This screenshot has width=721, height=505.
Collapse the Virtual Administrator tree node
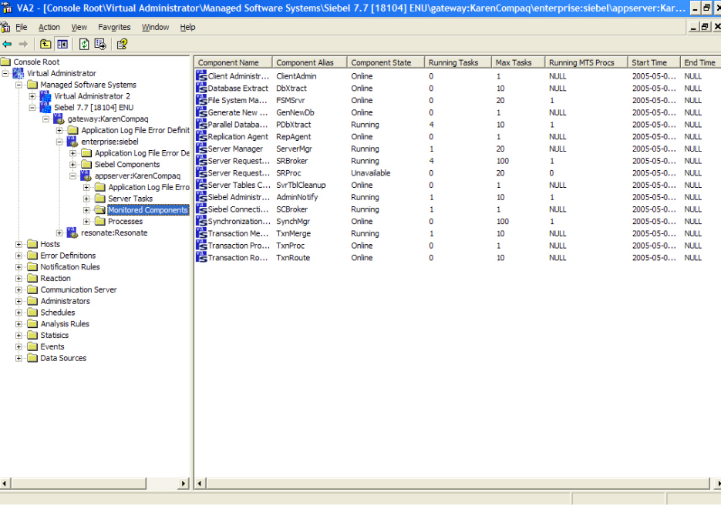coord(5,73)
